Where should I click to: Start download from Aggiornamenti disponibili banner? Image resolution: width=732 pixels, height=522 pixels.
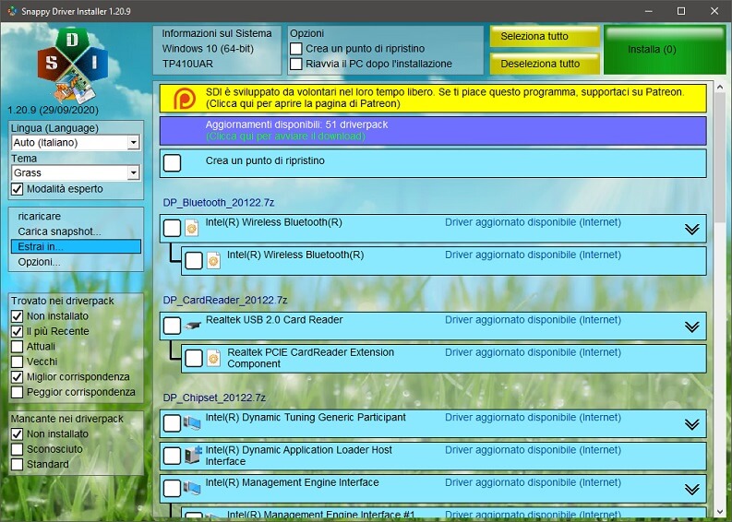[x=433, y=131]
